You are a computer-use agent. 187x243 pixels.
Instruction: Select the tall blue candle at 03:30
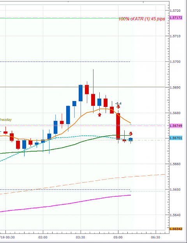(81, 93)
